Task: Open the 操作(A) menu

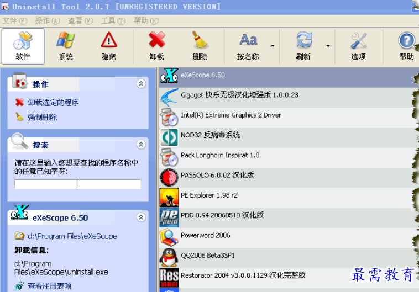Action: click(x=48, y=20)
